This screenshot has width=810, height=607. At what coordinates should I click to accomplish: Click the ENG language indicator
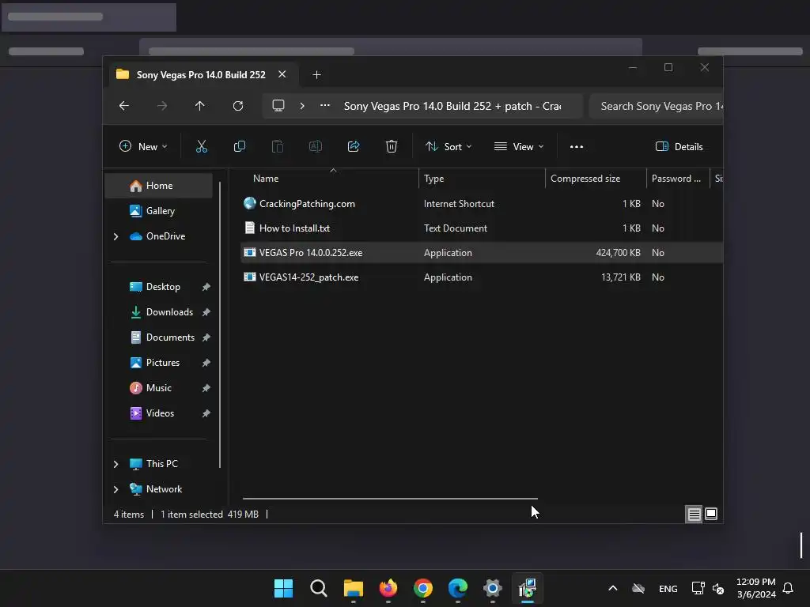point(668,588)
